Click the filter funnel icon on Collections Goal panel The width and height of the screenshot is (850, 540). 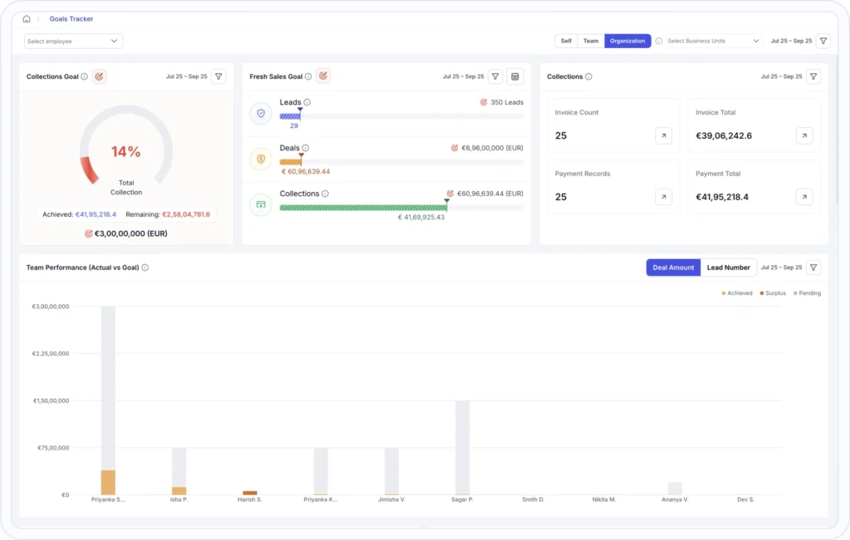[x=218, y=76]
